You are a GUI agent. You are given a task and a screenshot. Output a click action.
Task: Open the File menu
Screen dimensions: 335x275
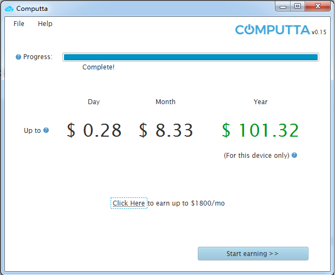pyautogui.click(x=19, y=23)
